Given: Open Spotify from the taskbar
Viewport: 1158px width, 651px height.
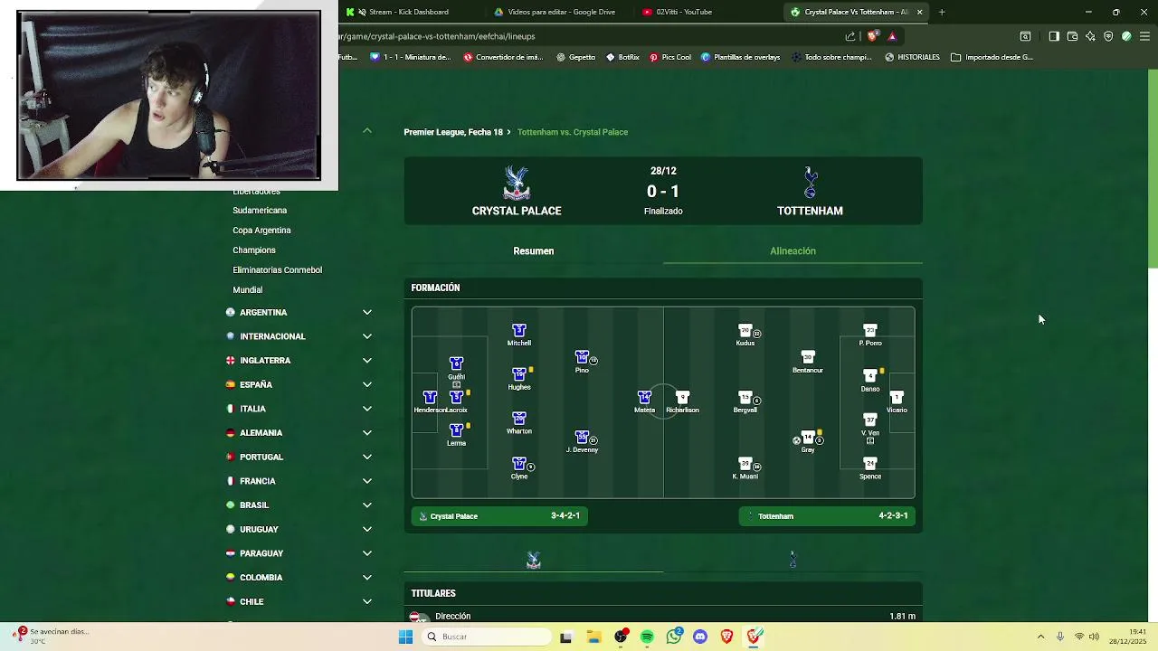Looking at the screenshot, I should pyautogui.click(x=647, y=637).
